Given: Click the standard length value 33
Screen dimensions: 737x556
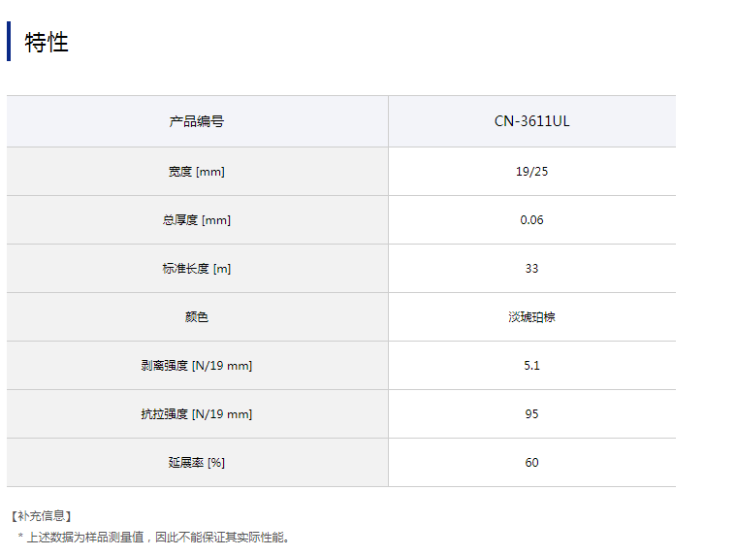Looking at the screenshot, I should tap(531, 269).
